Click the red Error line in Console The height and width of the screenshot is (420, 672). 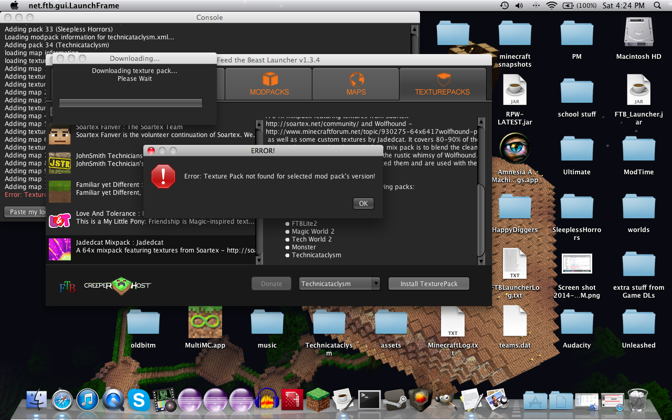coord(26,194)
